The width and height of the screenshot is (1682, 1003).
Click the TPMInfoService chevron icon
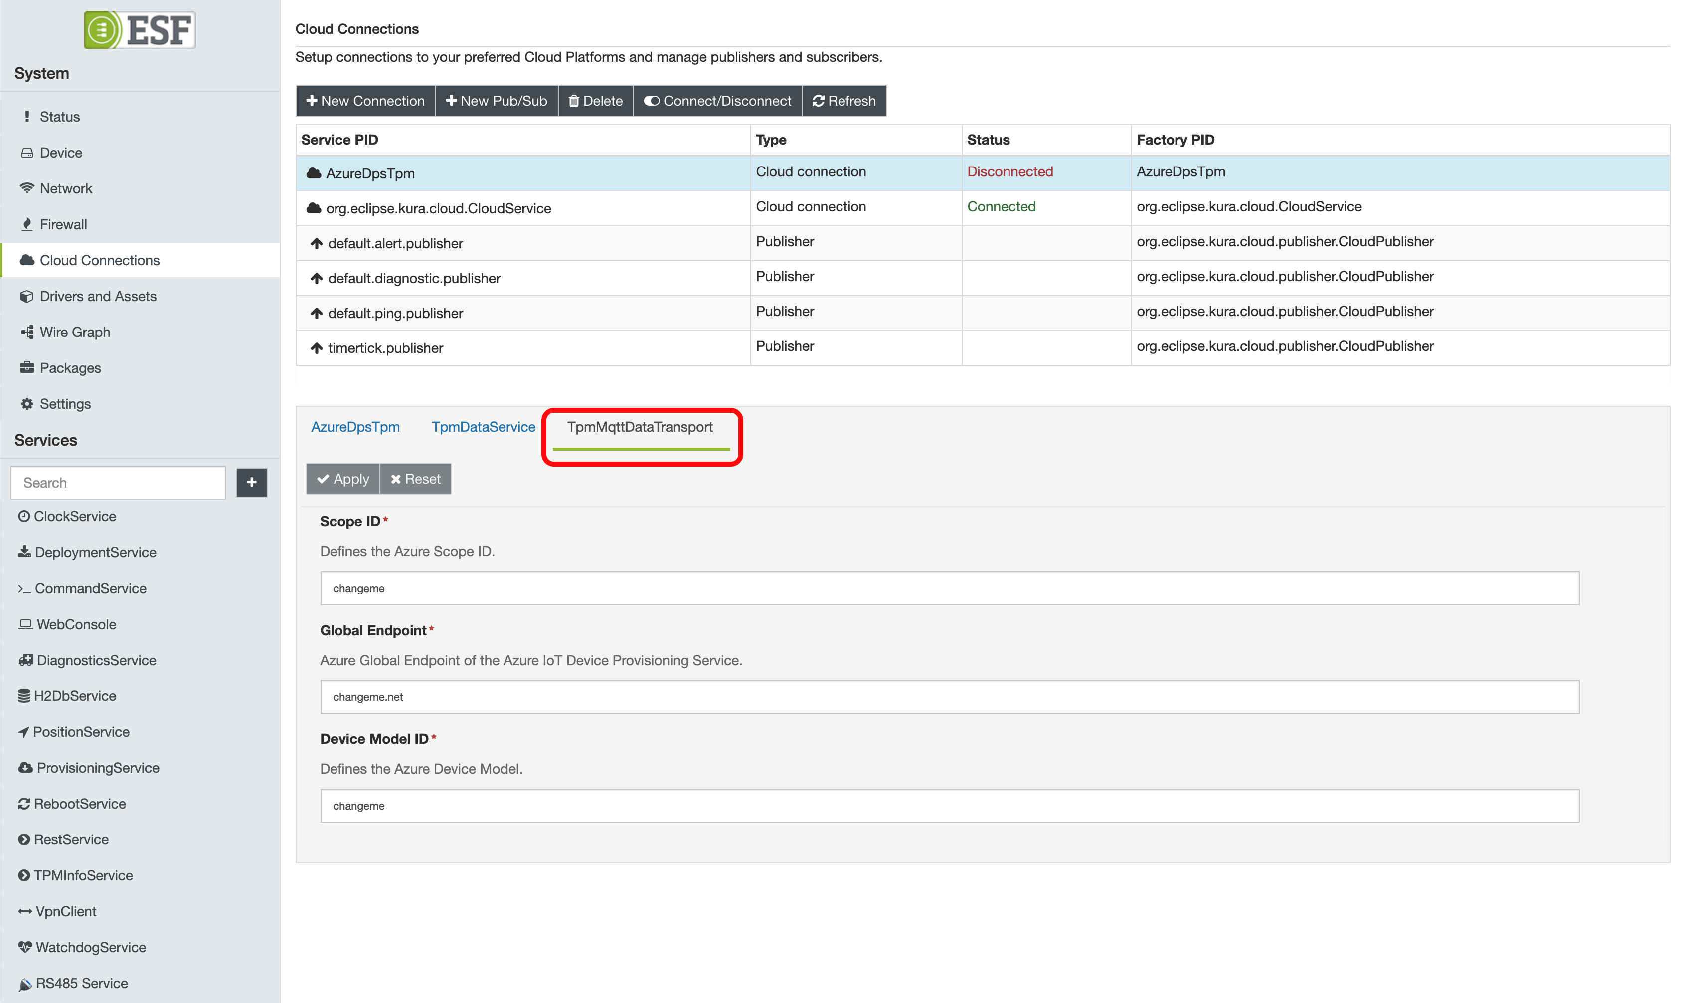tap(24, 875)
